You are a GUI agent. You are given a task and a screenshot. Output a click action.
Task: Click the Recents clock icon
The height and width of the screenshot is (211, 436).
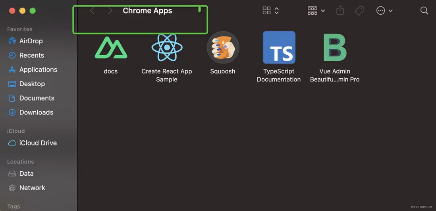(12, 55)
